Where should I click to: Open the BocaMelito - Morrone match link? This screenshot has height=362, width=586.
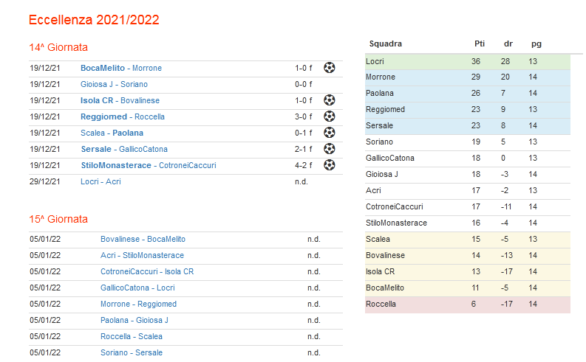coord(121,69)
